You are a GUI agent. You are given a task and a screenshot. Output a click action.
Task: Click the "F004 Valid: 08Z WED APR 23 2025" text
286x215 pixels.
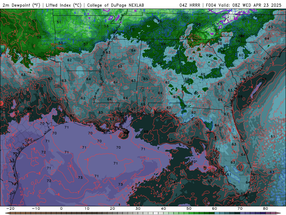click(x=244, y=5)
